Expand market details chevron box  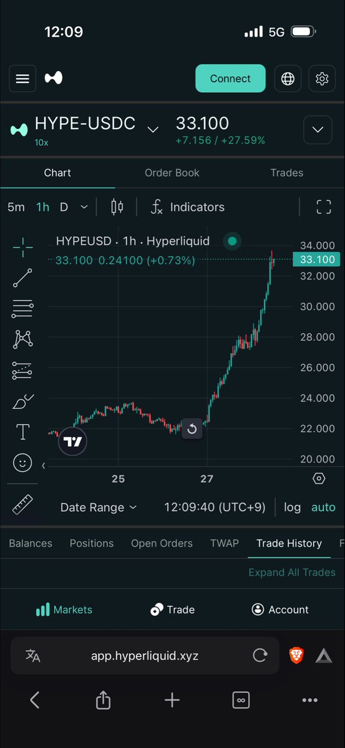[318, 130]
